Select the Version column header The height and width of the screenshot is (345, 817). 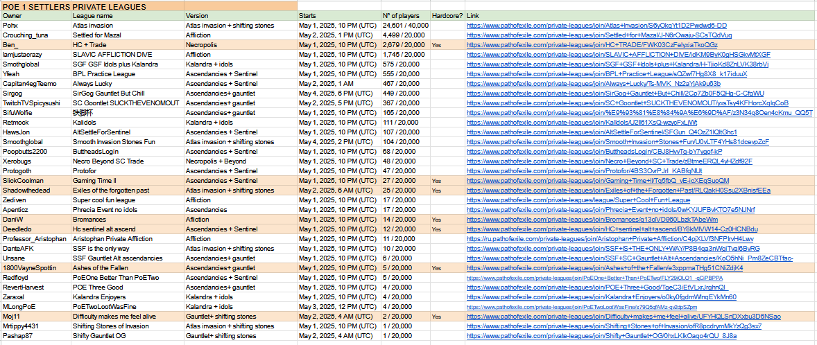click(241, 16)
